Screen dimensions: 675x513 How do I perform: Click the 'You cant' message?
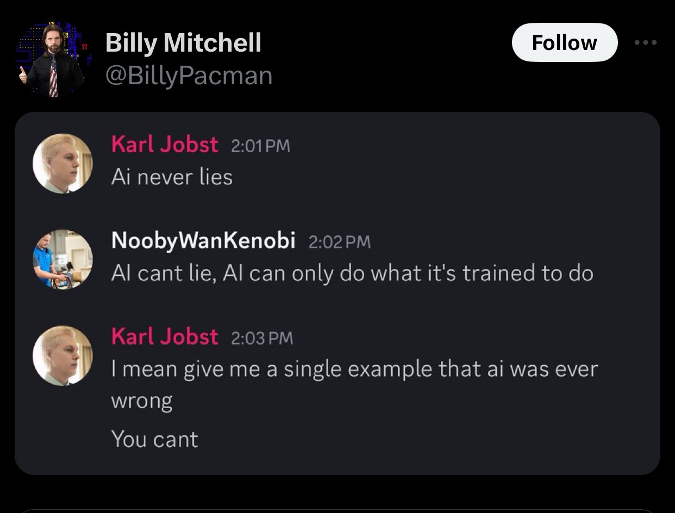click(x=155, y=439)
